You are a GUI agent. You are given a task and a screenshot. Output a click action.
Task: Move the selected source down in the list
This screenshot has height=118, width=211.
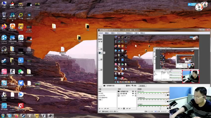pyautogui.click(x=130, y=109)
